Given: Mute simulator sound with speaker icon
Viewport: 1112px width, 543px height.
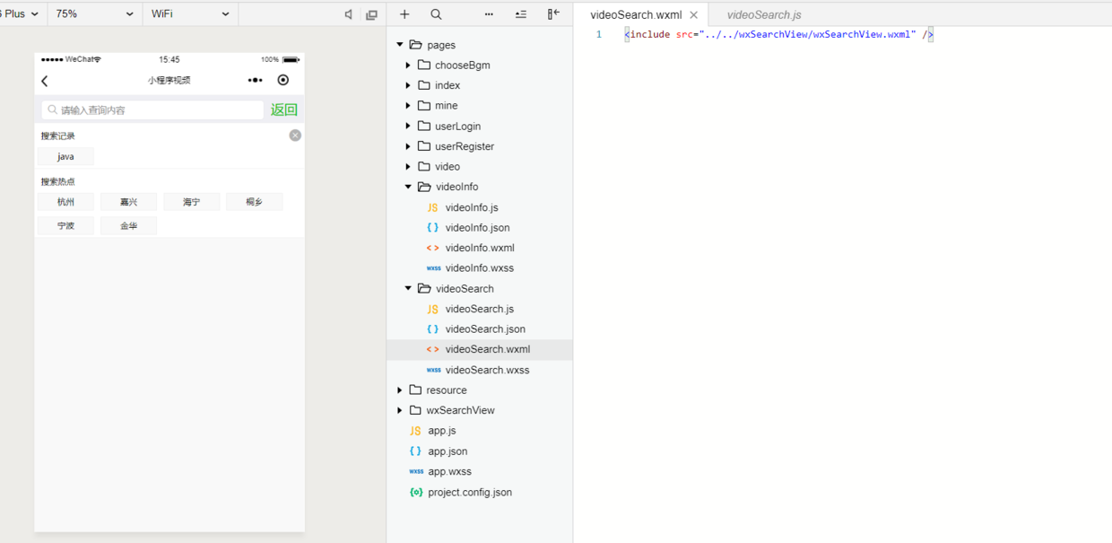Looking at the screenshot, I should (348, 14).
